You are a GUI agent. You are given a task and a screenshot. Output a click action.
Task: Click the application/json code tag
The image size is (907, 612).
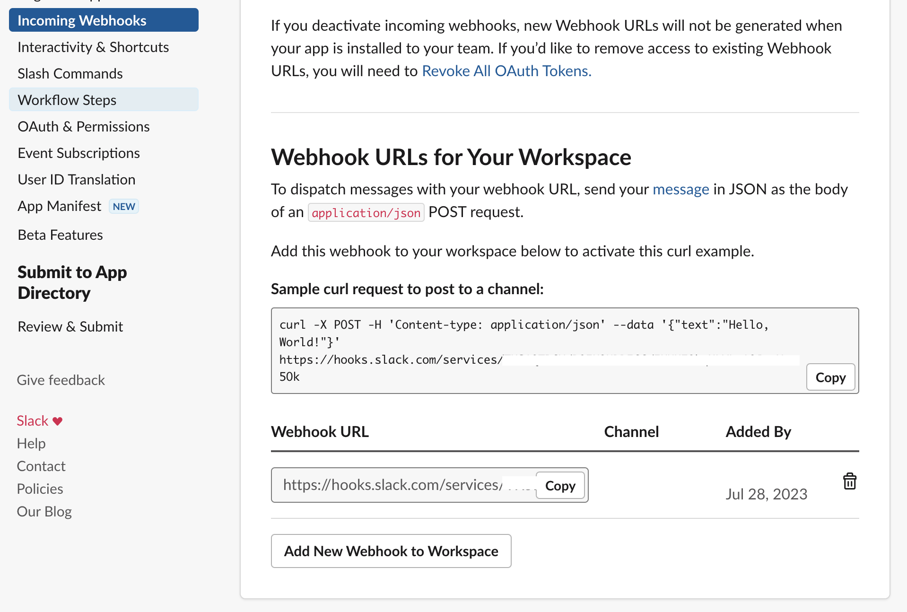click(x=366, y=213)
